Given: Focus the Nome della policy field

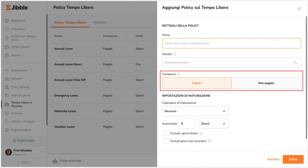Looking at the screenshot, I should pos(231,43).
